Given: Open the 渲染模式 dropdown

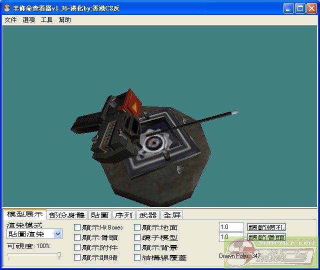Looking at the screenshot, I should click(34, 234).
